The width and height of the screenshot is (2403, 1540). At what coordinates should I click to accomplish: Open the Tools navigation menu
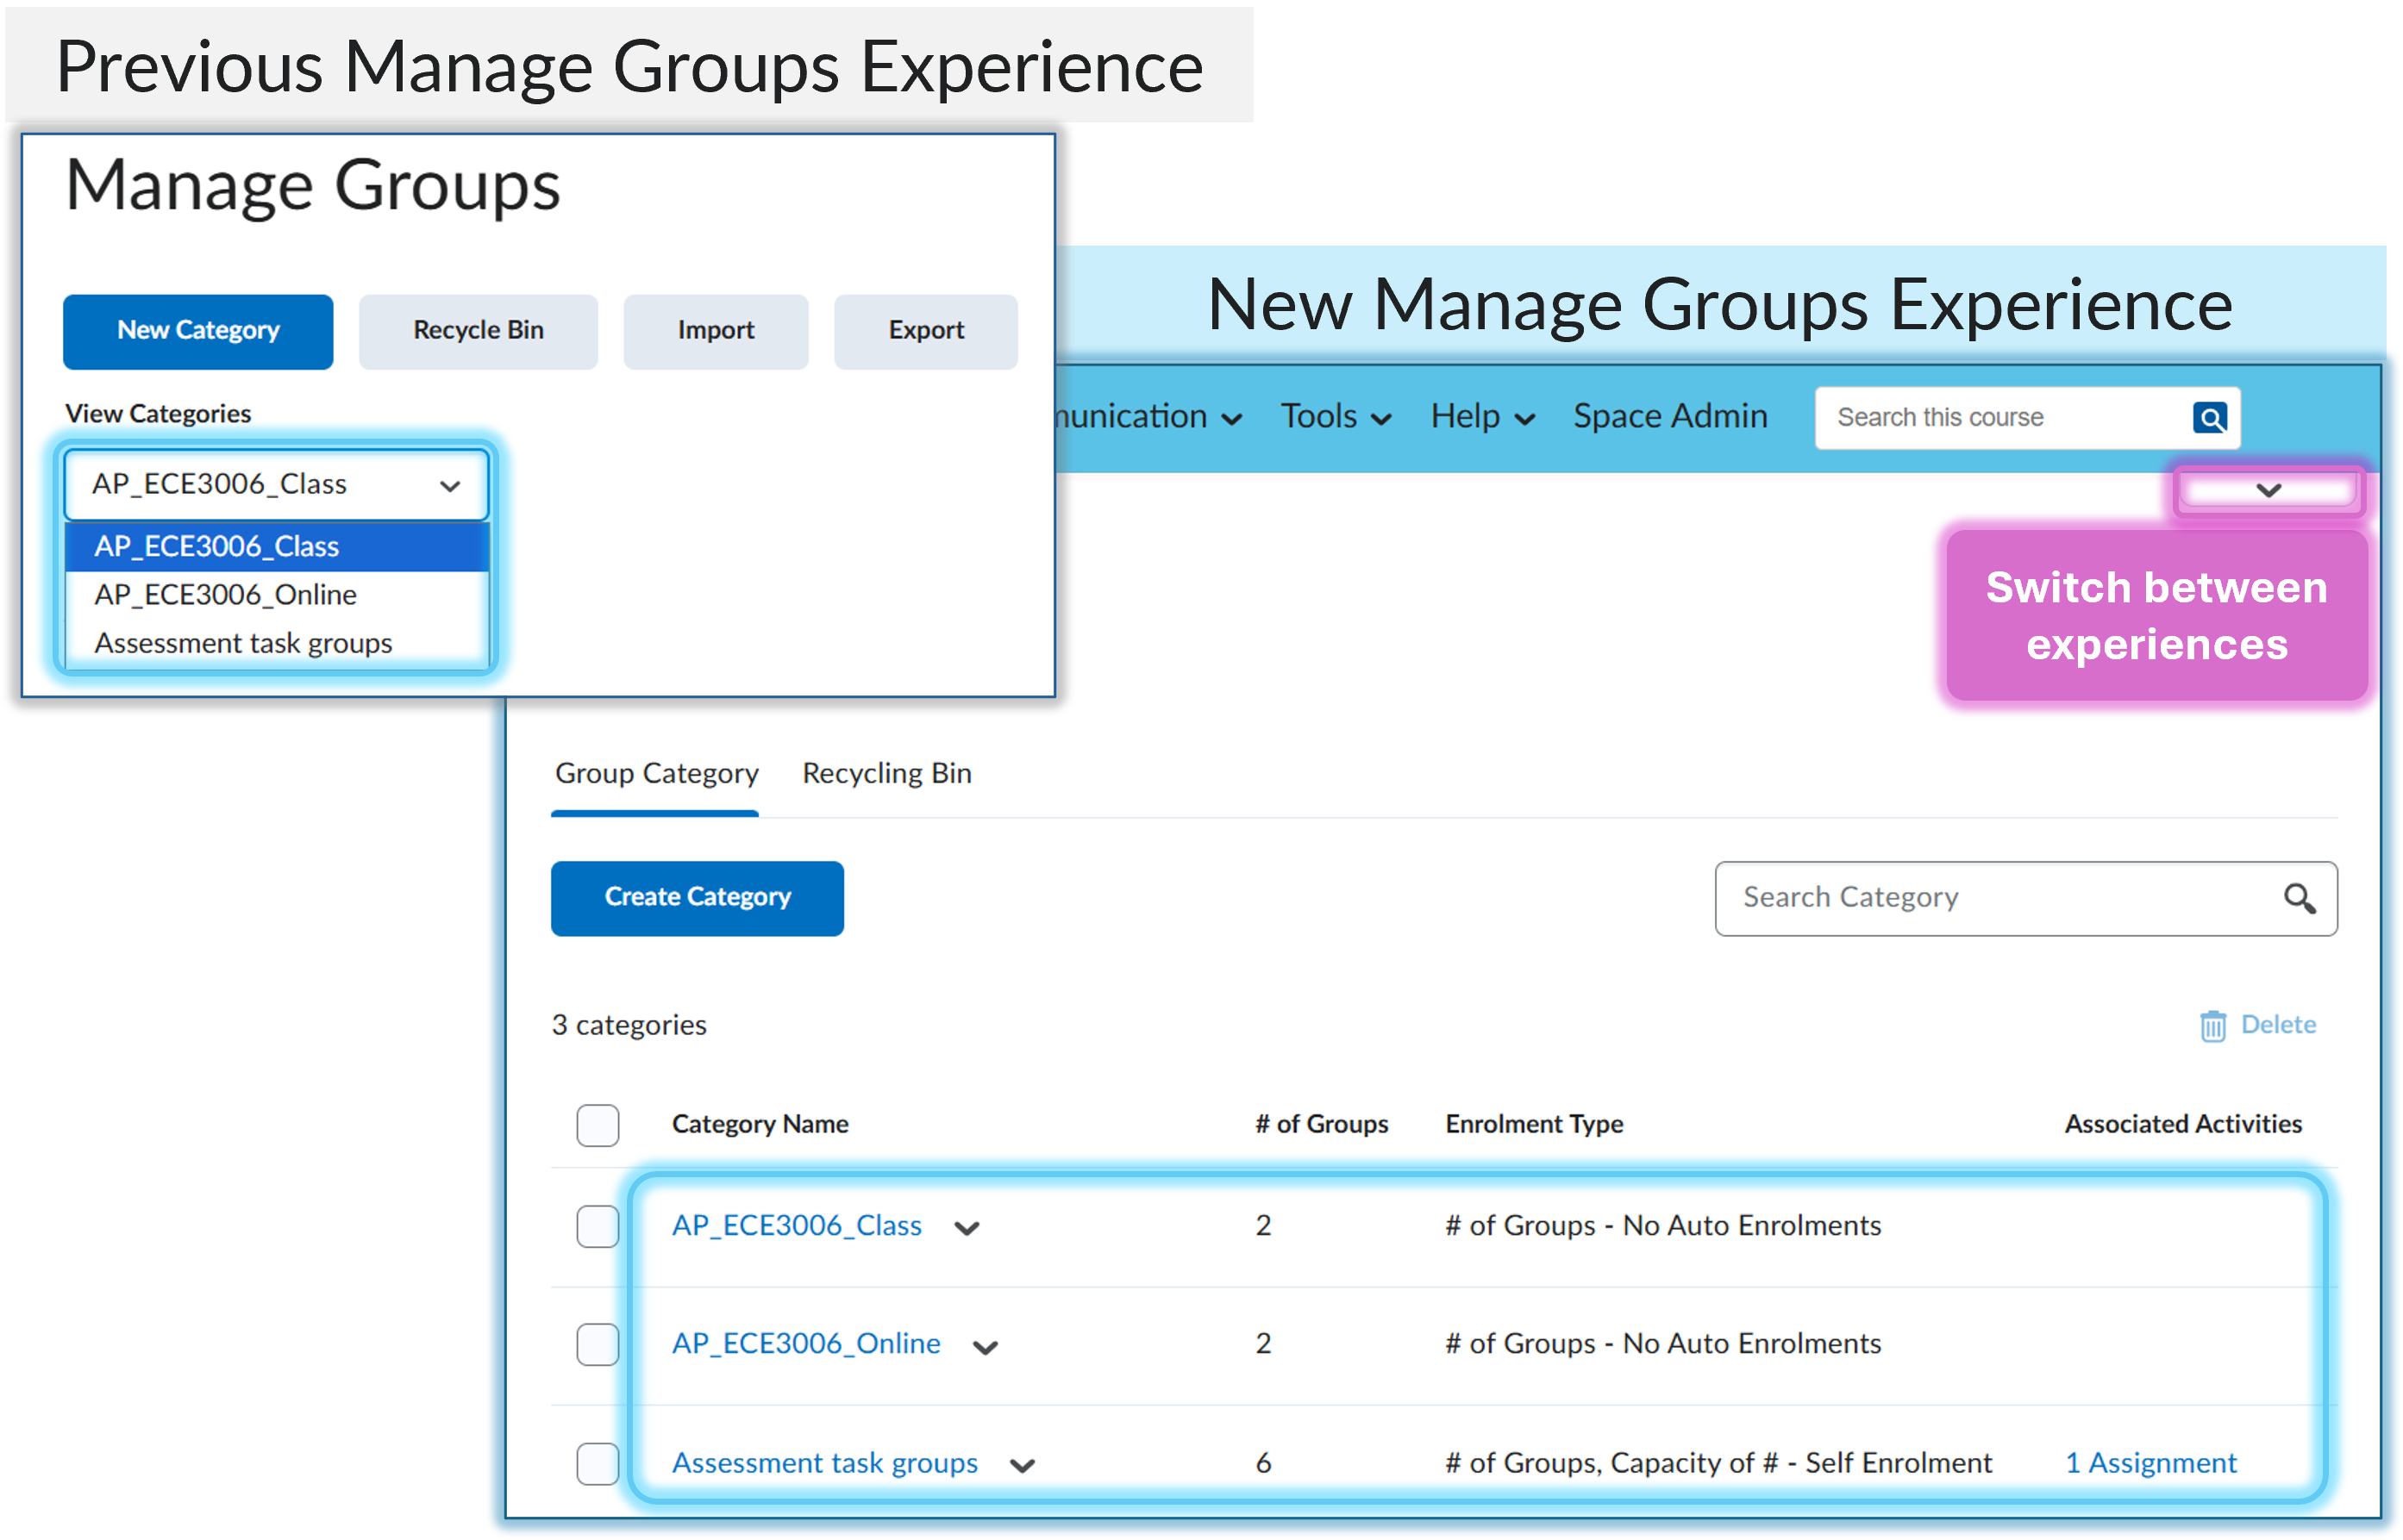1336,416
